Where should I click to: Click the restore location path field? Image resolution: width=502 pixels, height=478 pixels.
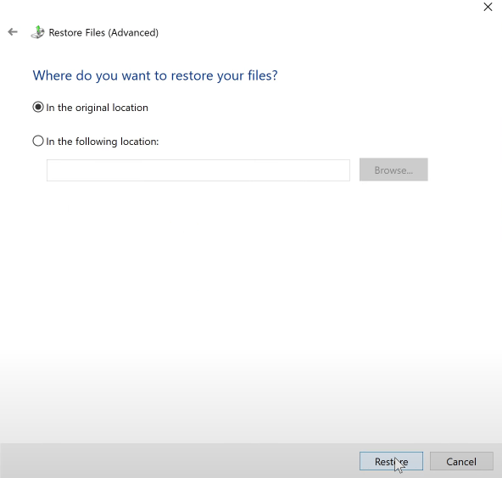[x=198, y=170]
